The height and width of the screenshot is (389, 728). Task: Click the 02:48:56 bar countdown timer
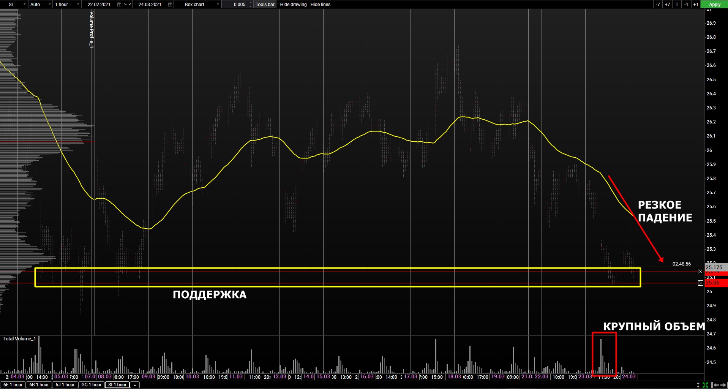(x=682, y=264)
